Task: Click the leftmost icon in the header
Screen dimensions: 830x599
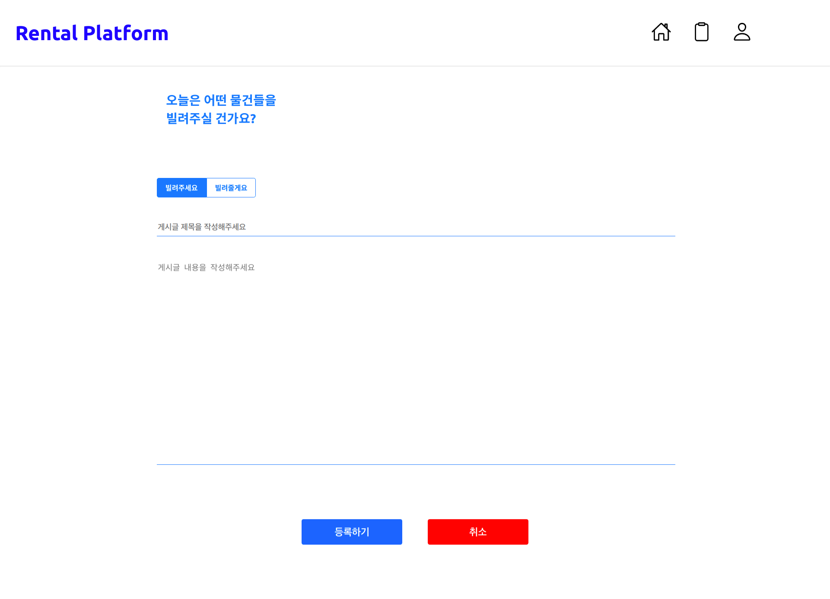Action: click(661, 32)
